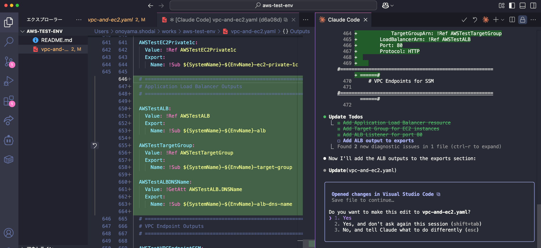Toggle the secondary sidebar visibility
Screen dimensions: 541x248
point(533,5)
